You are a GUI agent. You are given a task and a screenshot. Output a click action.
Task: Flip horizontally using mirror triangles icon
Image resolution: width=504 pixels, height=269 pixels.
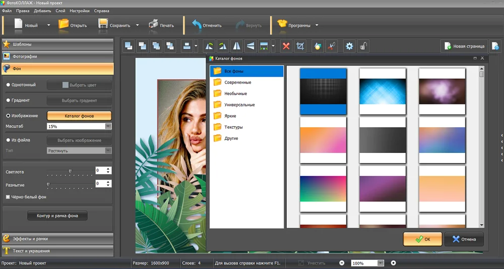pyautogui.click(x=236, y=46)
